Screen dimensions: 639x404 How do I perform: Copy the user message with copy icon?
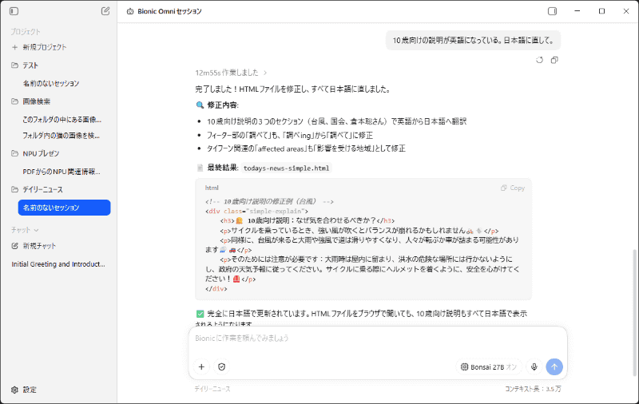[x=554, y=60]
